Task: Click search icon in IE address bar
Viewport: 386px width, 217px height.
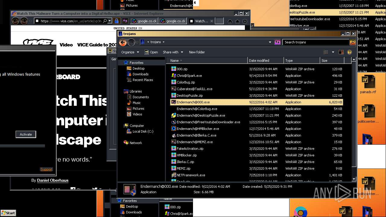Action: click(105, 21)
